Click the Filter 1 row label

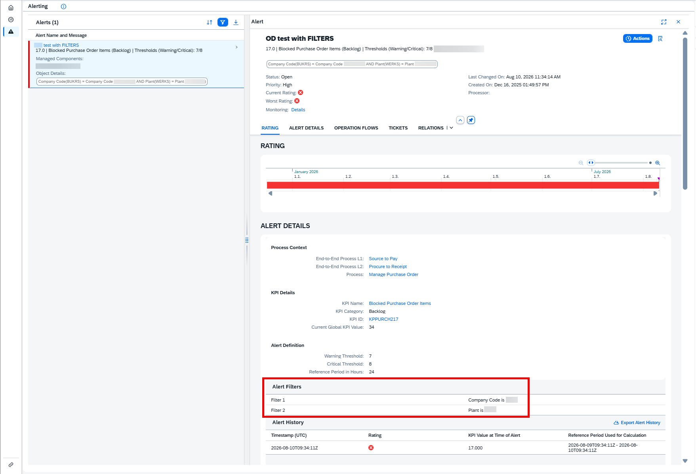tap(278, 400)
